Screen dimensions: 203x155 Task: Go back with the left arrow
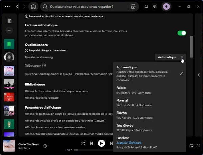pos(18,7)
